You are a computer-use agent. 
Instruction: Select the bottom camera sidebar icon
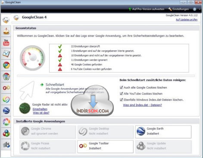[6, 145]
